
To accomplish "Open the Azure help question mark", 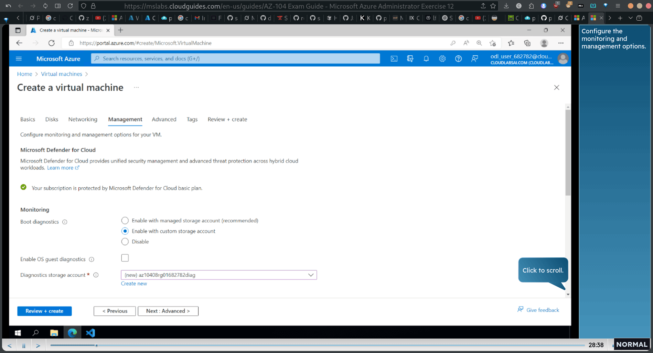I will point(458,59).
